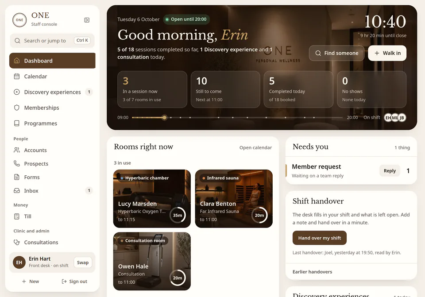The image size is (425, 297).
Task: Click the JB on-shift avatar
Action: pos(402,118)
